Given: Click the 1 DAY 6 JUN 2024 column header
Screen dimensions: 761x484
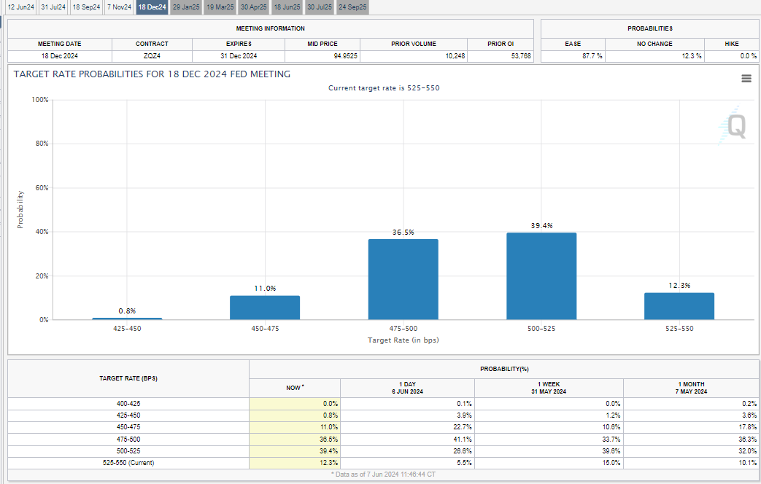Looking at the screenshot, I should [x=408, y=388].
